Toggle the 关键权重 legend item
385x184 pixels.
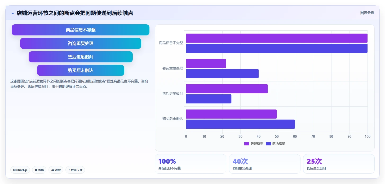[254, 144]
